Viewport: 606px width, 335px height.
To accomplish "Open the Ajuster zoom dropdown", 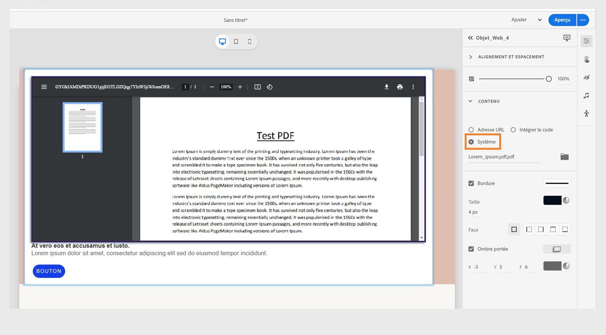I will (x=526, y=20).
